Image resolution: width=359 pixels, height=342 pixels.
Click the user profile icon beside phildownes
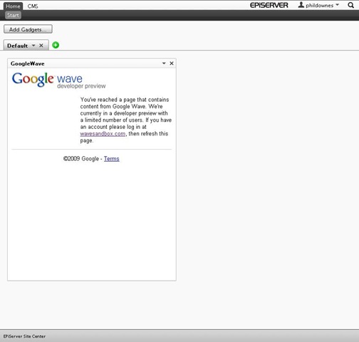pos(301,5)
